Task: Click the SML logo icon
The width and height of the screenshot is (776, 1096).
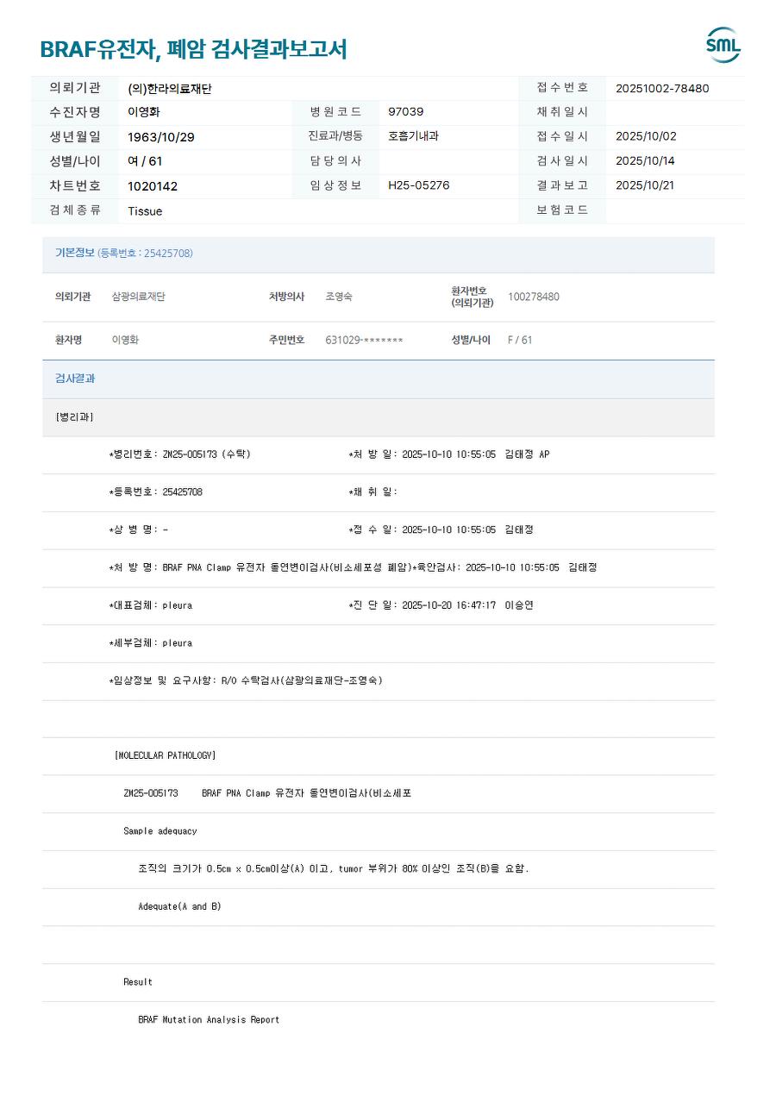Action: (723, 46)
